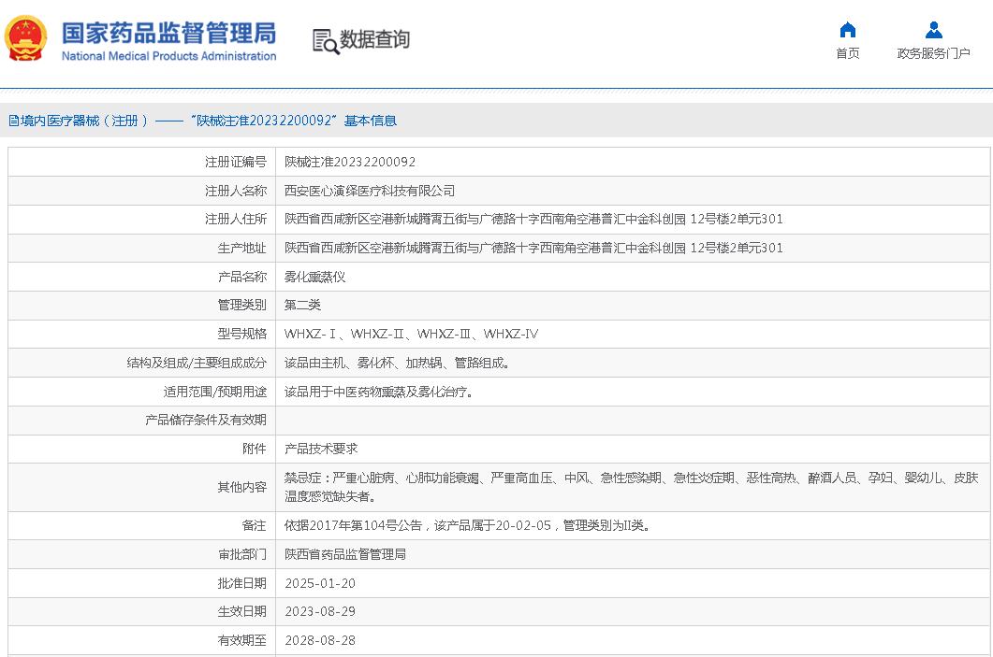993x657 pixels.
Task: Click the expiry date 2028-08-28
Action: pyautogui.click(x=320, y=640)
